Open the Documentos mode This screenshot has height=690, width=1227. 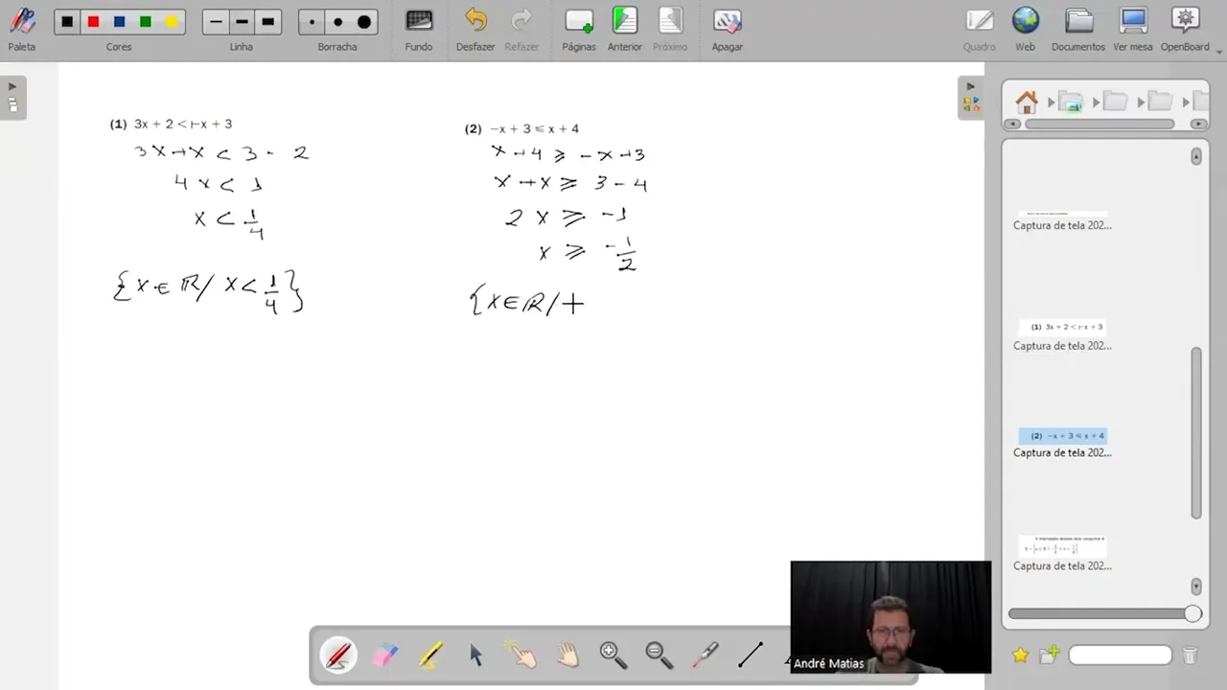point(1078,29)
